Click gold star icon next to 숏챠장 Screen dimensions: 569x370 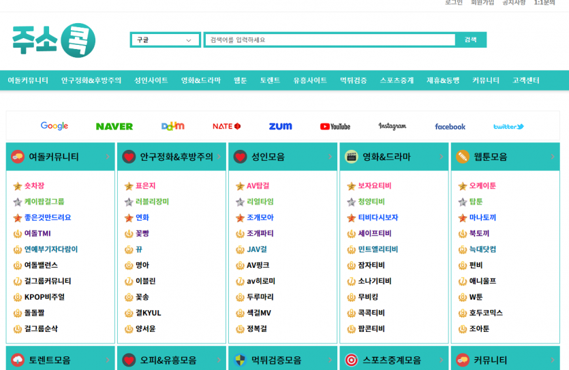click(18, 186)
